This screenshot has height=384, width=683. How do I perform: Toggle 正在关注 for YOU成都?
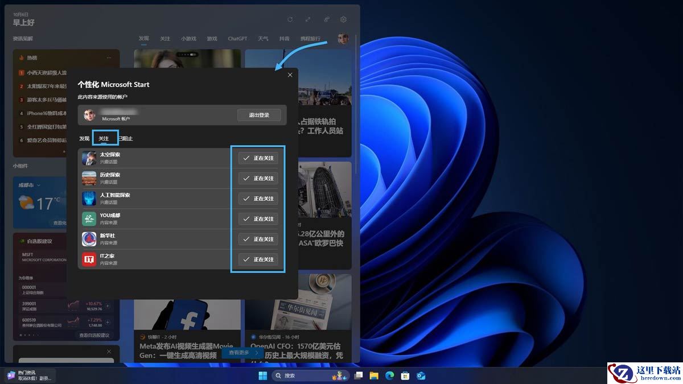click(258, 219)
